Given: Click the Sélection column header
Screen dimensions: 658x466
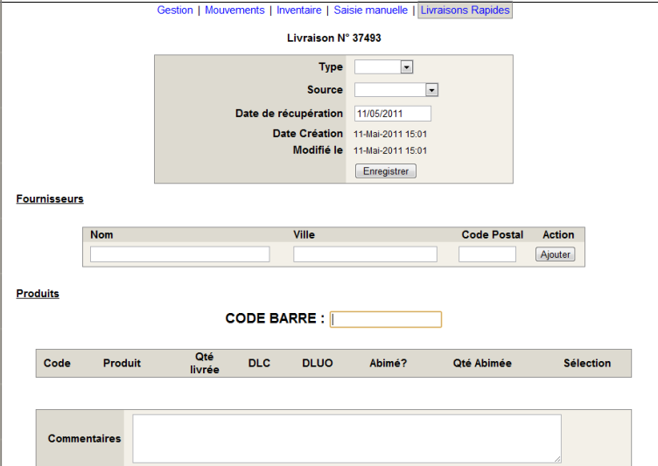Looking at the screenshot, I should tap(587, 363).
